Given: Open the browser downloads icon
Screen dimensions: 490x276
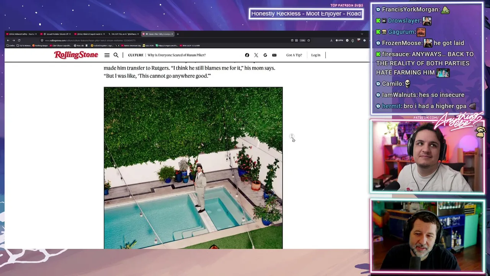Looking at the screenshot, I should (331, 40).
